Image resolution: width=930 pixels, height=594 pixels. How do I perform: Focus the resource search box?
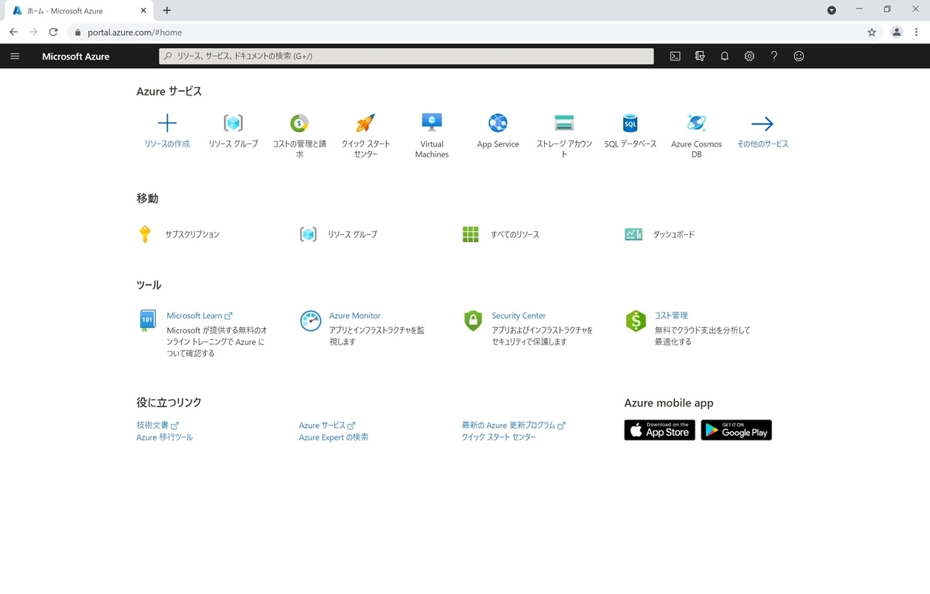pos(406,56)
